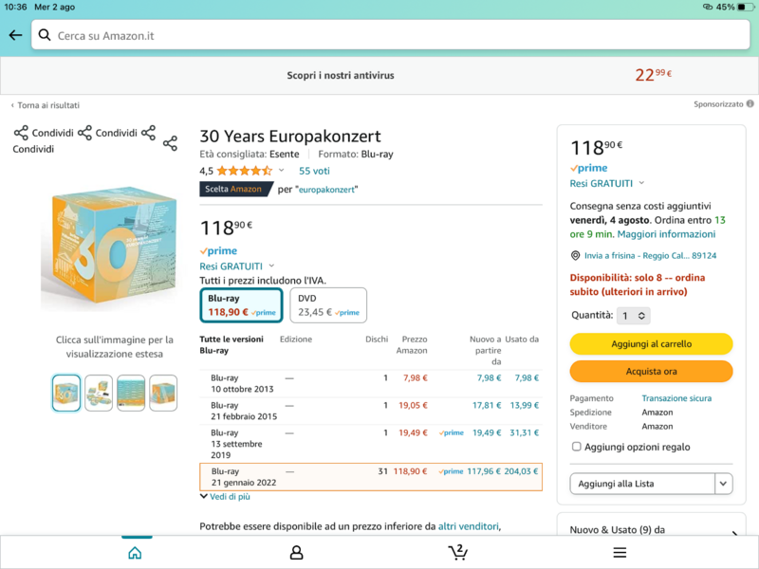This screenshot has height=569, width=759.
Task: Expand Vedi di più versions
Action: point(225,497)
